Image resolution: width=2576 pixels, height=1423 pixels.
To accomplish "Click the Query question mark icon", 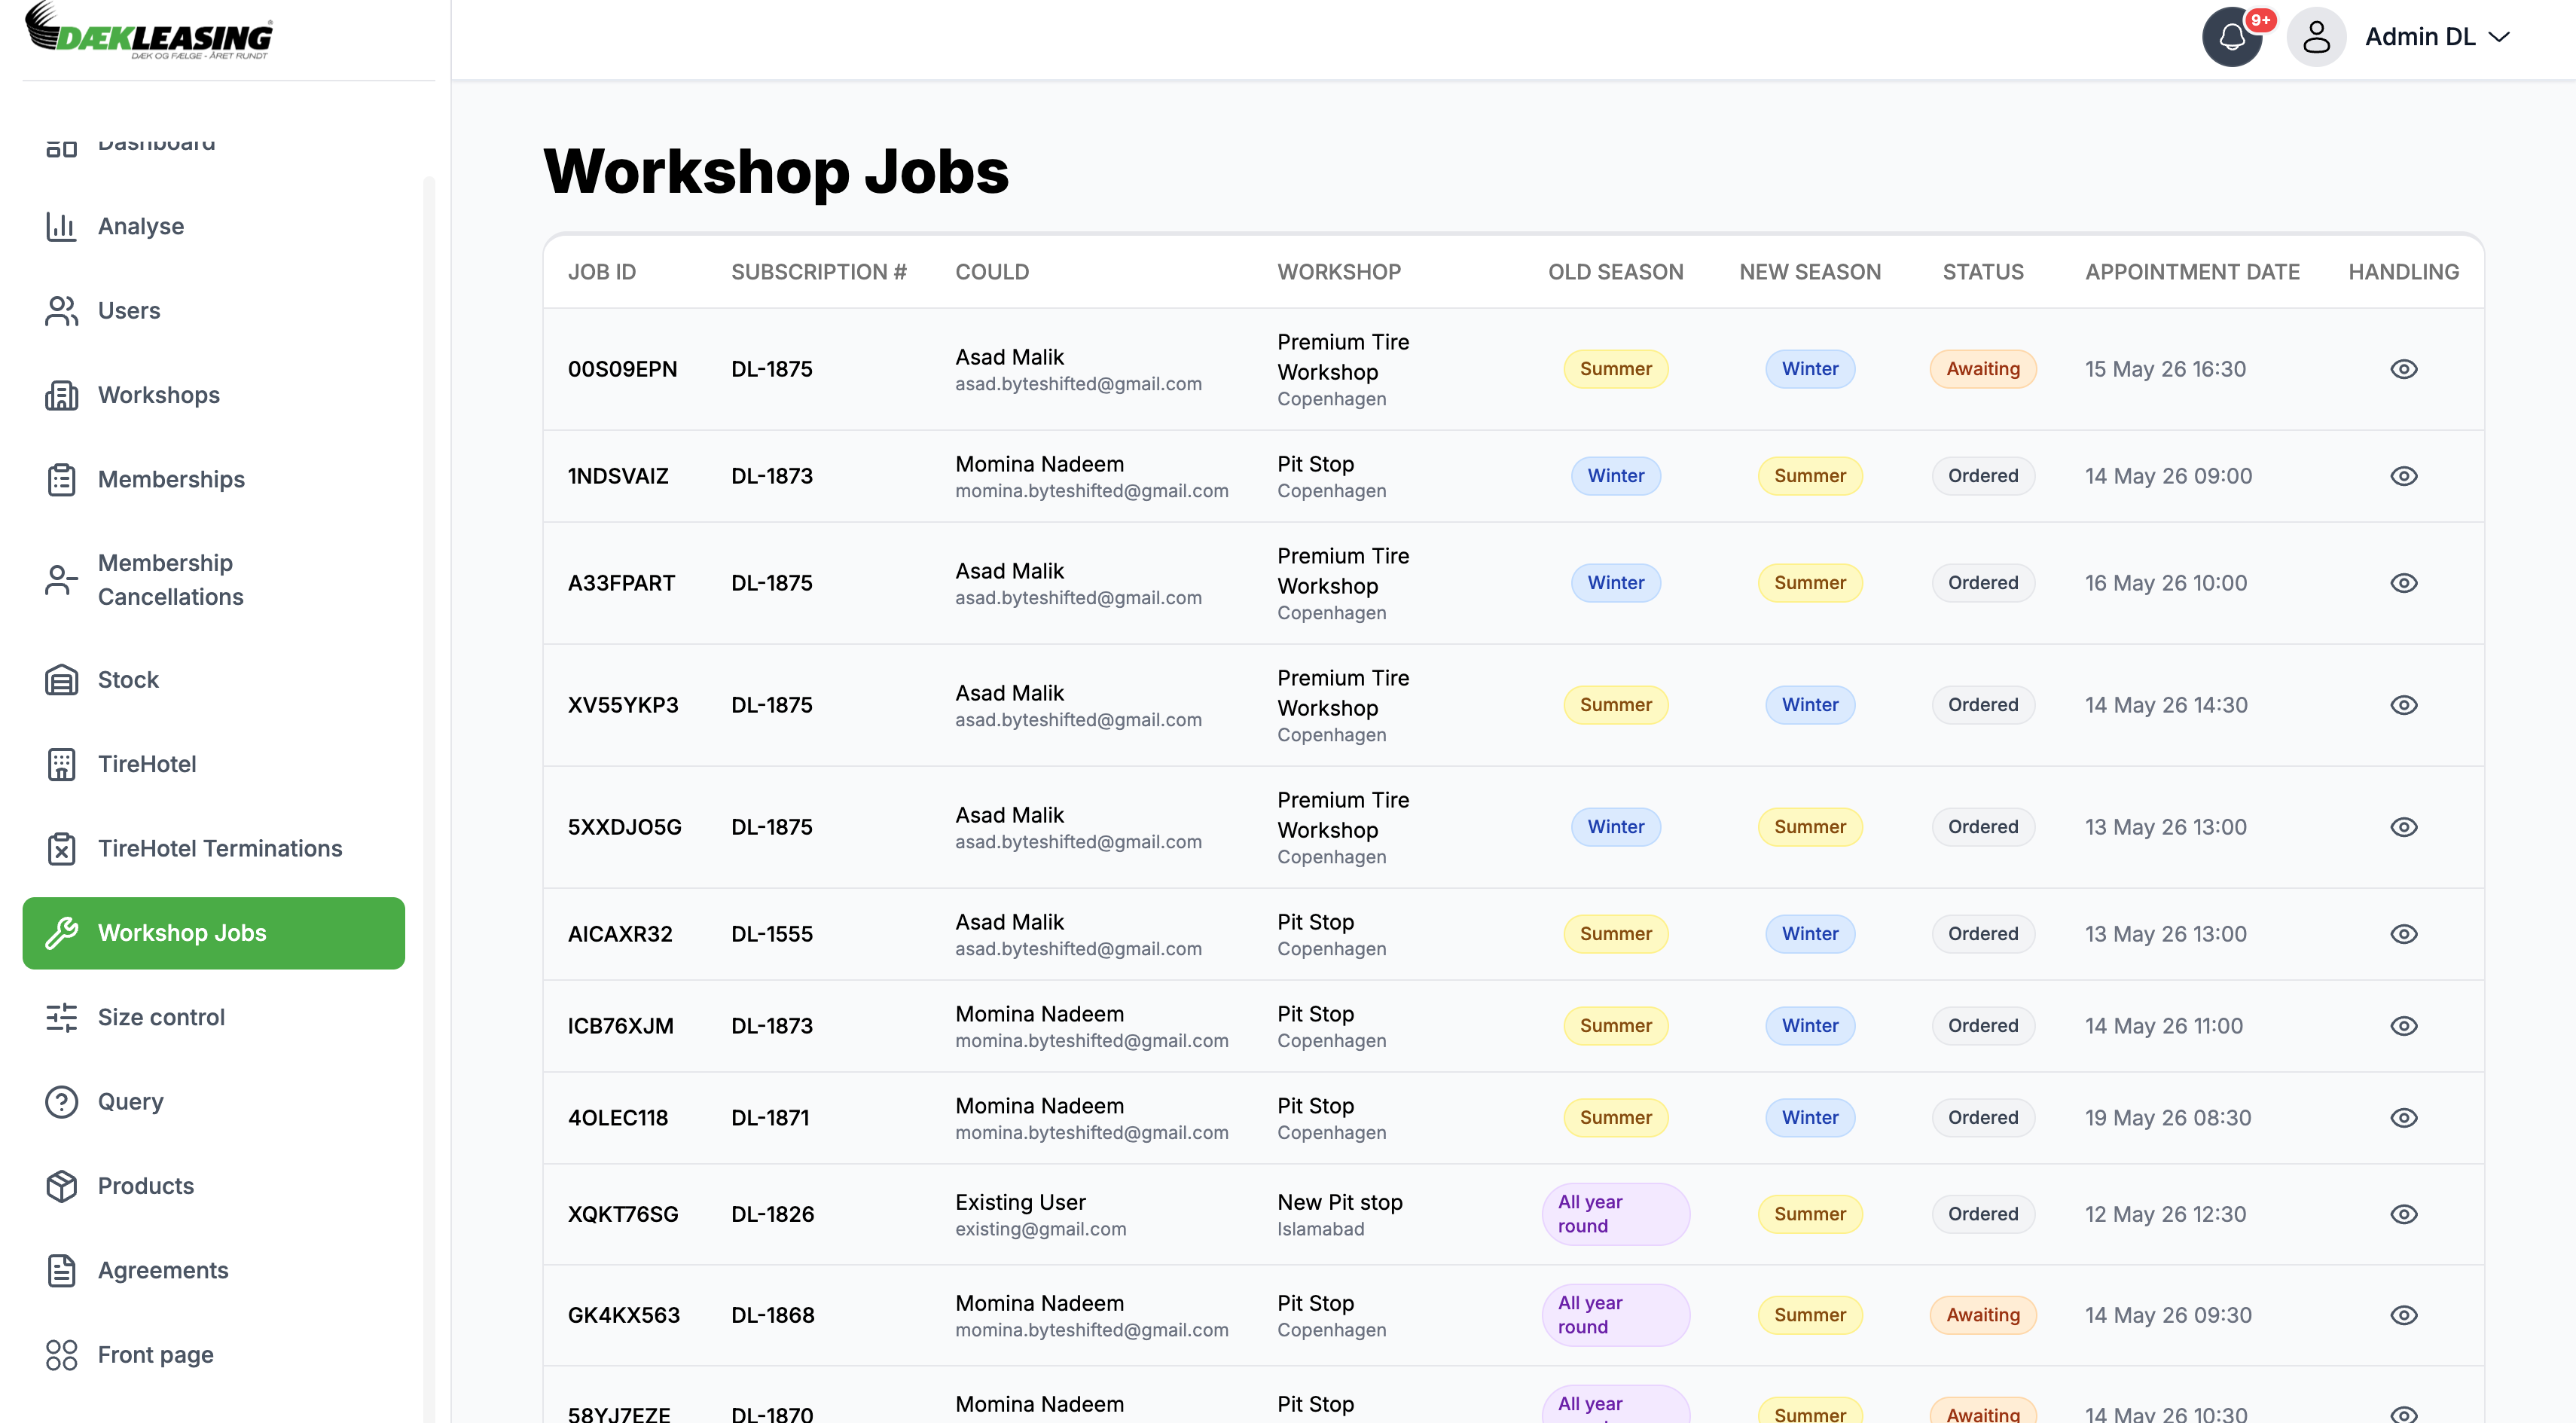I will [61, 1102].
